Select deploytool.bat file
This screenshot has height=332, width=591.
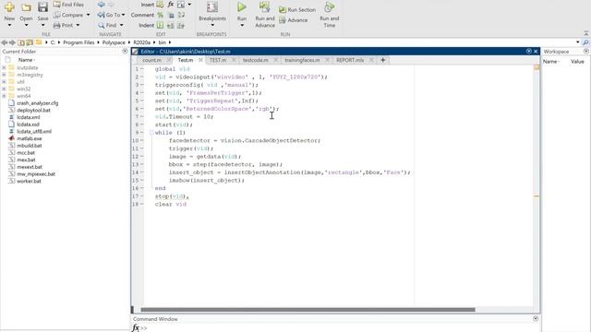point(33,111)
